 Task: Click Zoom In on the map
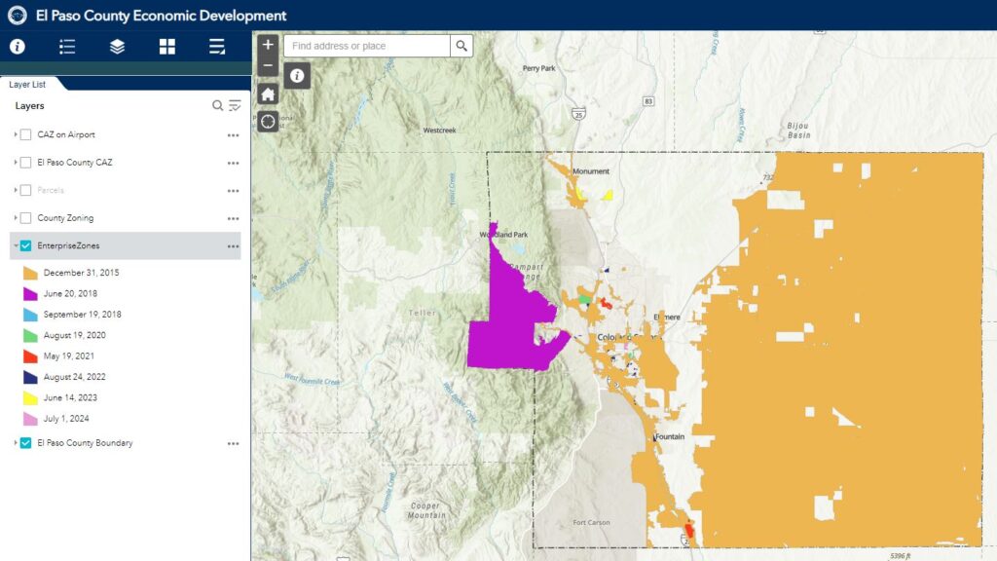point(266,44)
